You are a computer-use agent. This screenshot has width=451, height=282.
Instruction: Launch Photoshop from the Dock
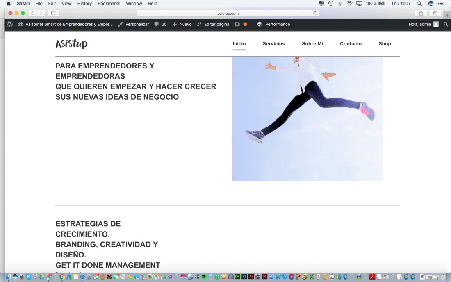244,277
